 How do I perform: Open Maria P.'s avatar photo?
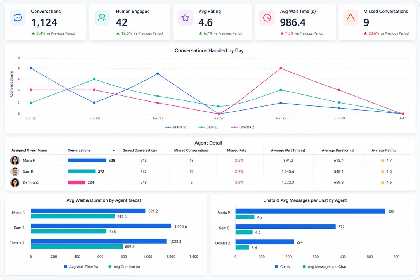(x=15, y=160)
